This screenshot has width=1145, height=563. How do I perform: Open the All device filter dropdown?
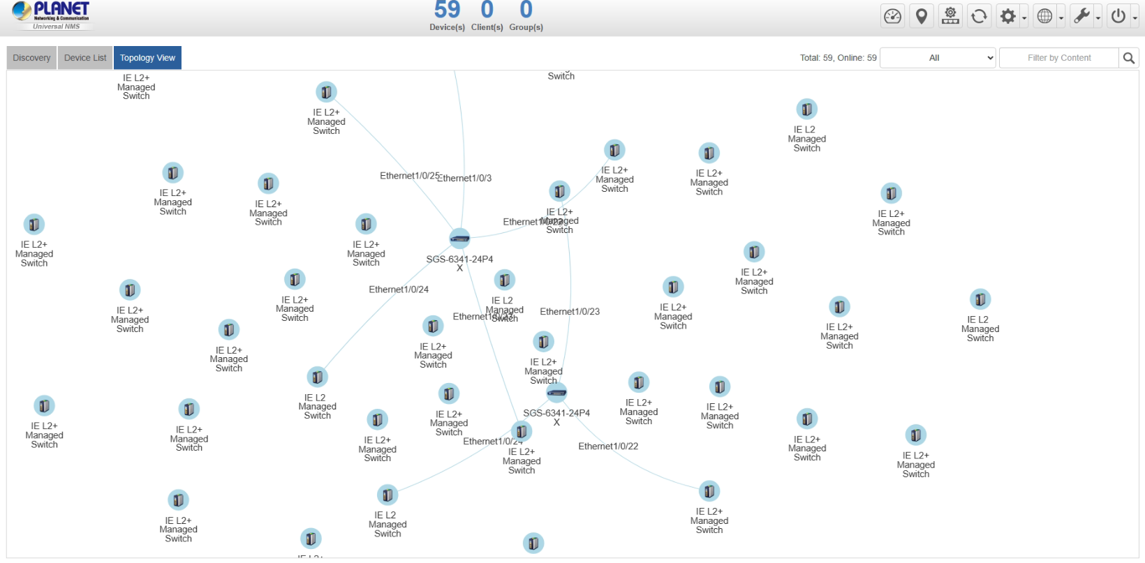tap(937, 58)
